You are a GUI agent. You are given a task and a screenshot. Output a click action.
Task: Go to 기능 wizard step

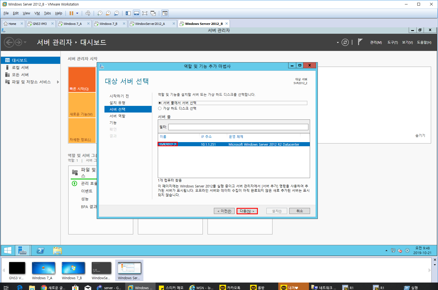[x=113, y=122]
